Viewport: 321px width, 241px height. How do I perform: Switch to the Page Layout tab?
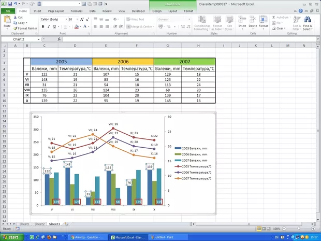pyautogui.click(x=56, y=11)
